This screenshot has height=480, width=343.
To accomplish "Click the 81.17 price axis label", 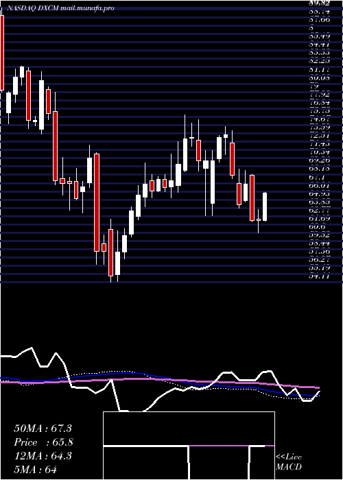I will [x=320, y=69].
